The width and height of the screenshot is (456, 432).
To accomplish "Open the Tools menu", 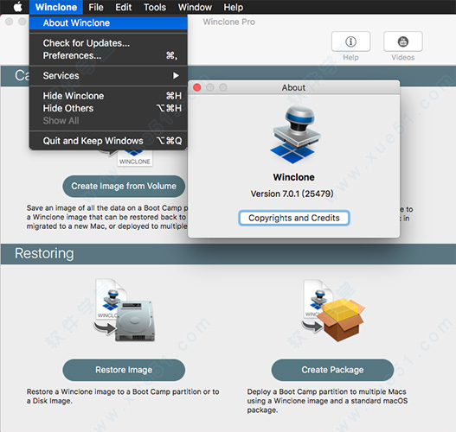I will [155, 7].
